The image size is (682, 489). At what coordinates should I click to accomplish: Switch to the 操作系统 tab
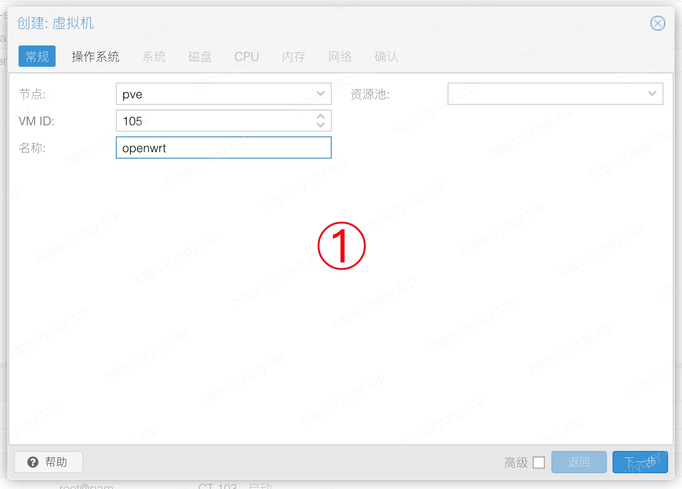pyautogui.click(x=95, y=57)
